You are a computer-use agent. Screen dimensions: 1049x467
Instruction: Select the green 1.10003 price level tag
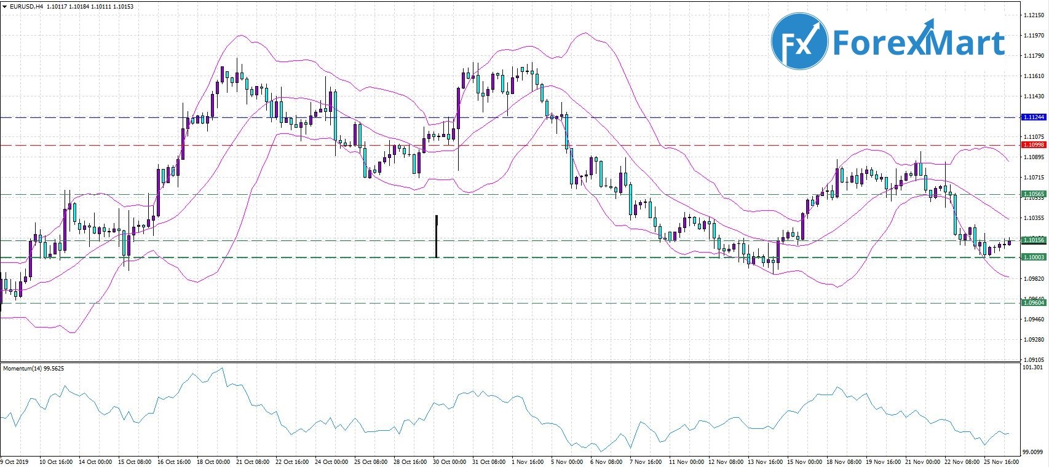(1034, 257)
